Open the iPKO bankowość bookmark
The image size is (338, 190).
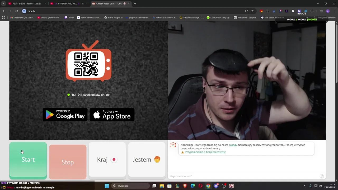(164, 17)
